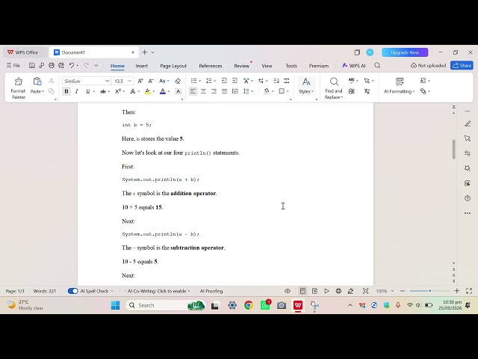Select Print Layout view in status bar
The height and width of the screenshot is (359, 478).
302,291
